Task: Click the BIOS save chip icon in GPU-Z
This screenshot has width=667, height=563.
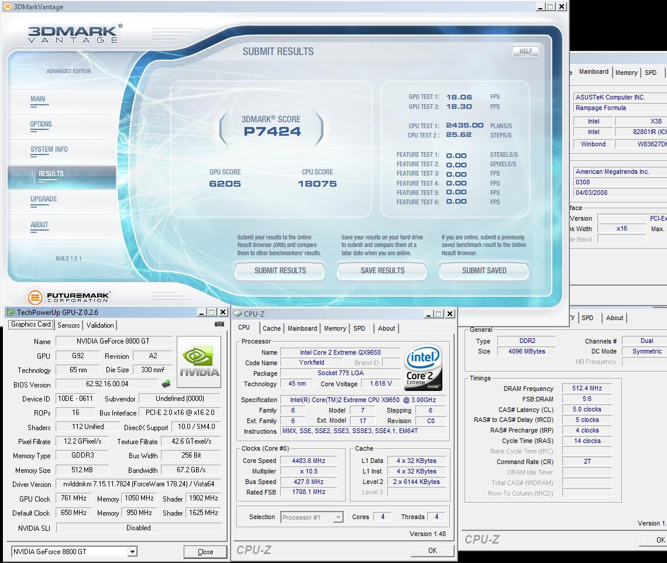Action: click(x=166, y=384)
